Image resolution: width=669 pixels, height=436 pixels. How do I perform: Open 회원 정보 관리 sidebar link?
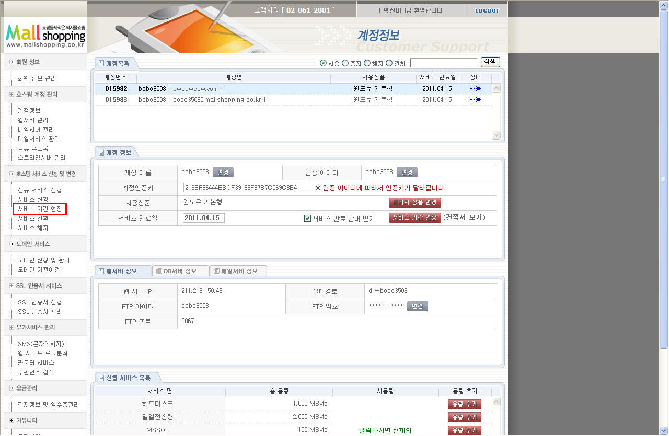[37, 78]
